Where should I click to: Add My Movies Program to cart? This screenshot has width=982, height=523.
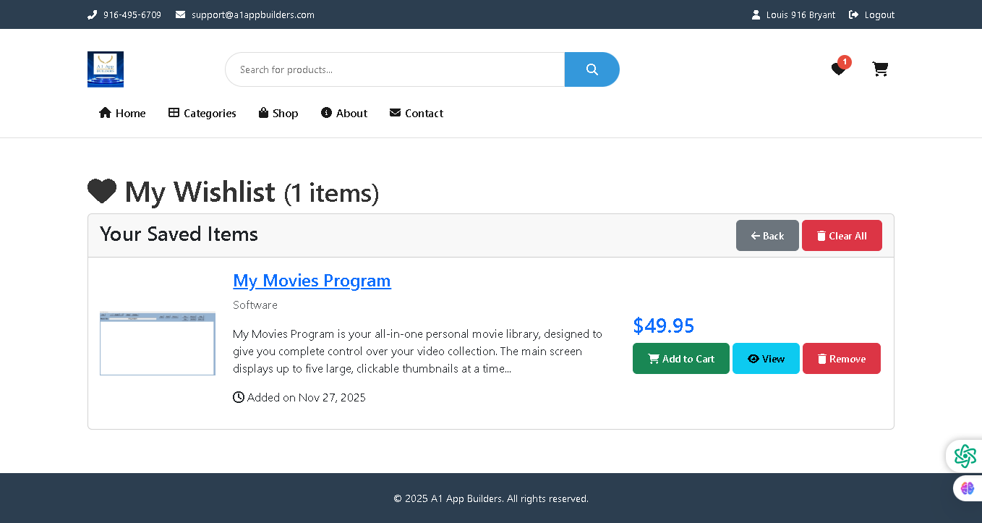[x=680, y=359]
